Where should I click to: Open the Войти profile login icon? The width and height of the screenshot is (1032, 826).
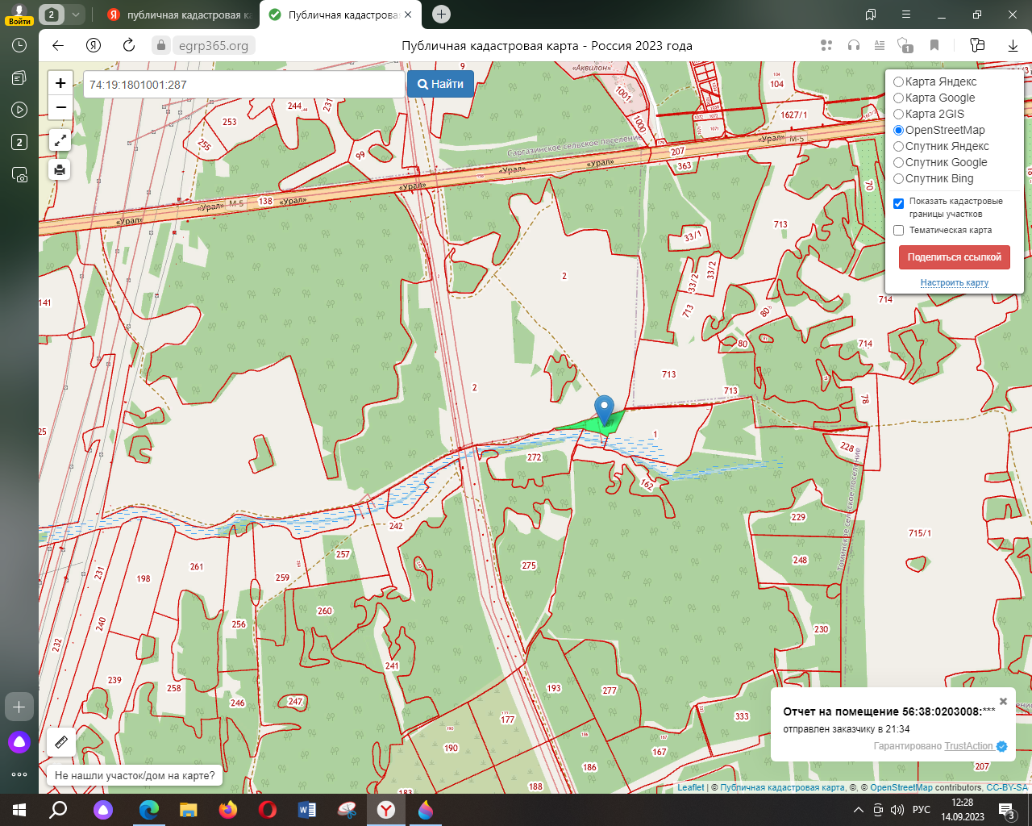tap(19, 14)
